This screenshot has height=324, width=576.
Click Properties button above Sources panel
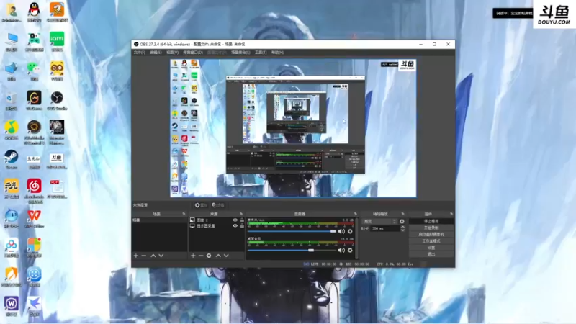(201, 205)
